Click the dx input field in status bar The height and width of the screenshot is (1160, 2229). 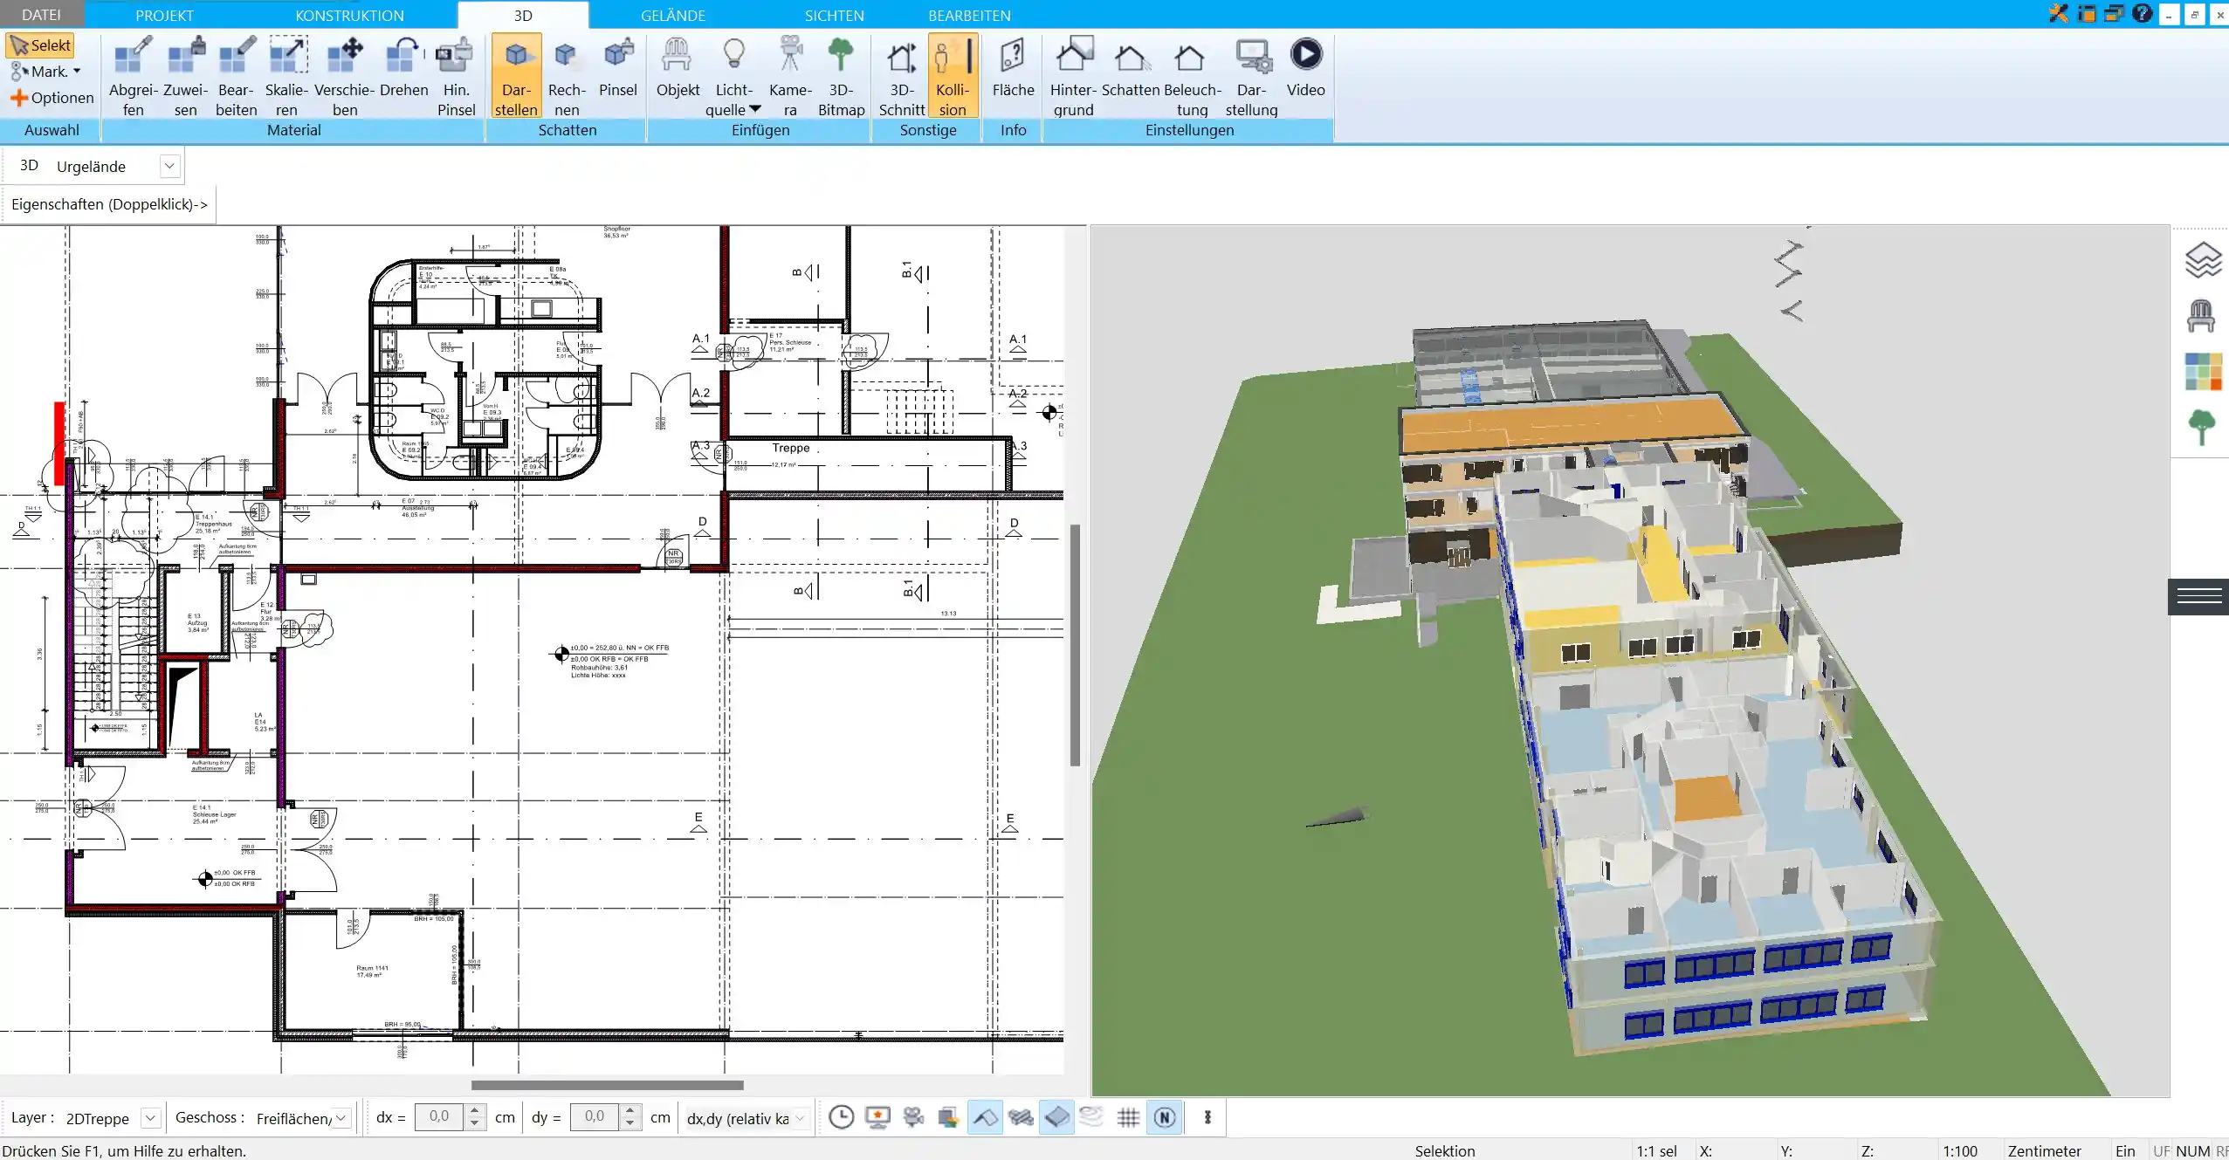439,1115
